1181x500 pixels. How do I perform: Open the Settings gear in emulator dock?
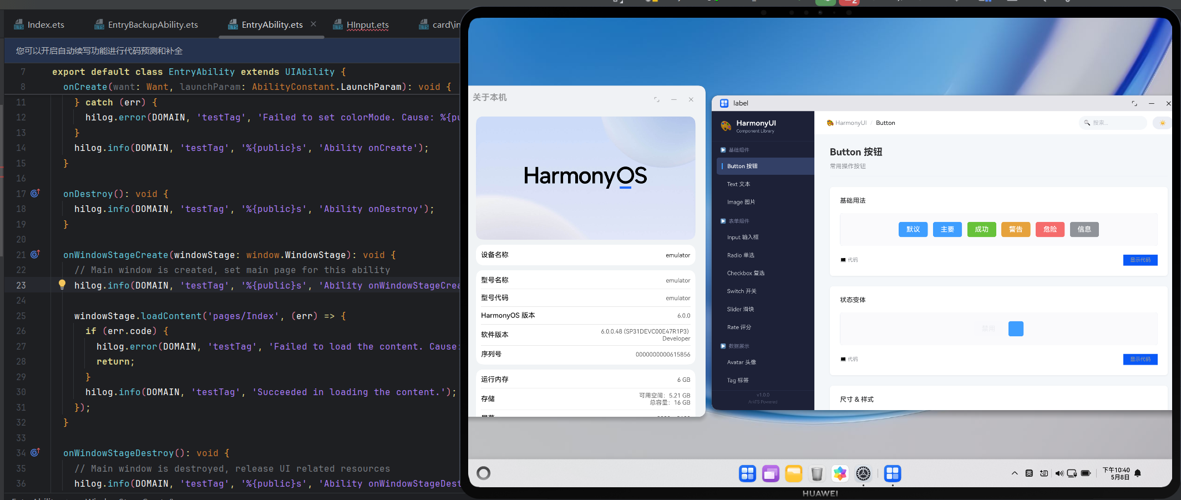coord(863,473)
